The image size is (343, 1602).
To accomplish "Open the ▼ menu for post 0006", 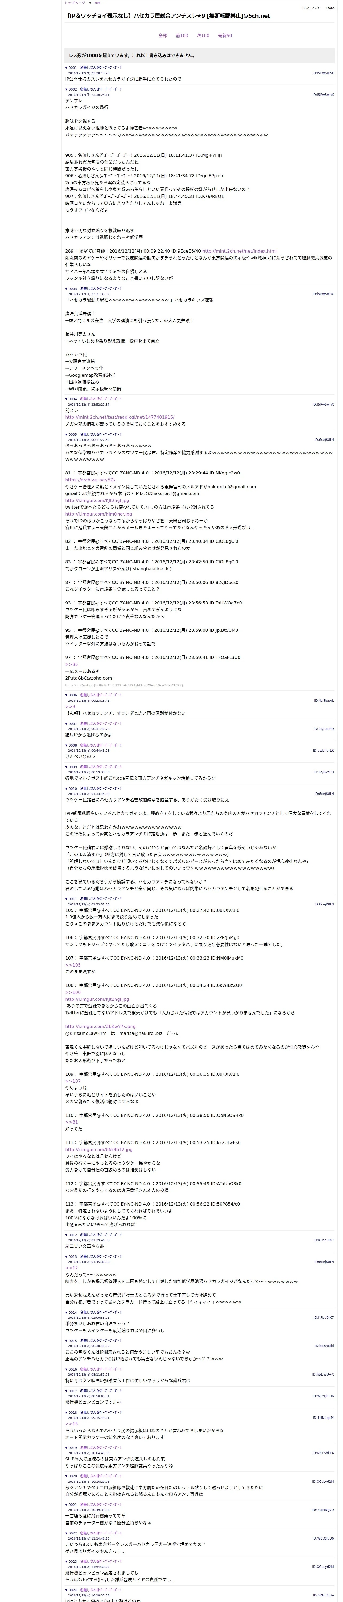I will 67,695.
